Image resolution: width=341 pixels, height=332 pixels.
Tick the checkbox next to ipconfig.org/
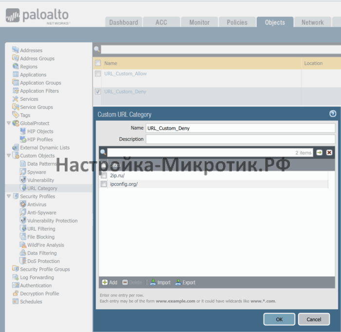pos(104,184)
